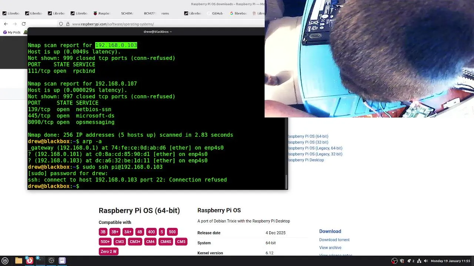Click the red circular tray icon
Viewport: 474px width, 266px height.
(x=395, y=261)
